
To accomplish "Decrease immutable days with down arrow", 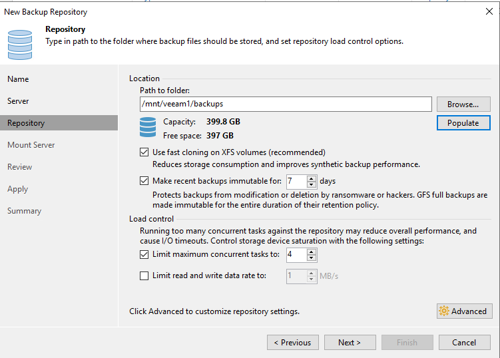I will pyautogui.click(x=312, y=184).
